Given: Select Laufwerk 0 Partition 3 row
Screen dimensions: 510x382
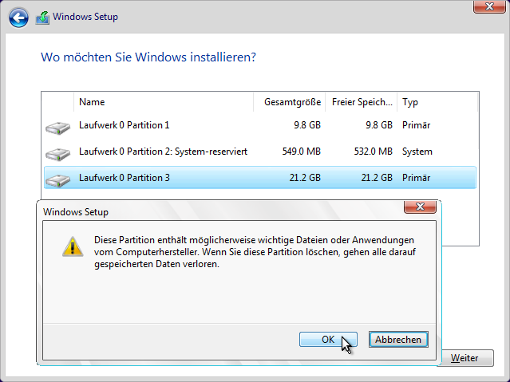Looking at the screenshot, I should point(260,178).
